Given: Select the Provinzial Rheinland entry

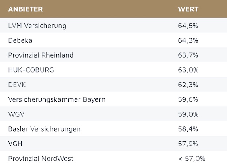Looking at the screenshot, I should 41,55.
